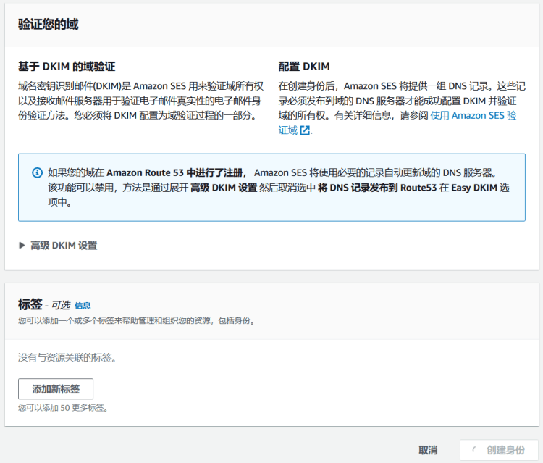The height and width of the screenshot is (463, 543).
Task: Open the 使用 Amazon SES 验证域 link
Action: point(473,116)
